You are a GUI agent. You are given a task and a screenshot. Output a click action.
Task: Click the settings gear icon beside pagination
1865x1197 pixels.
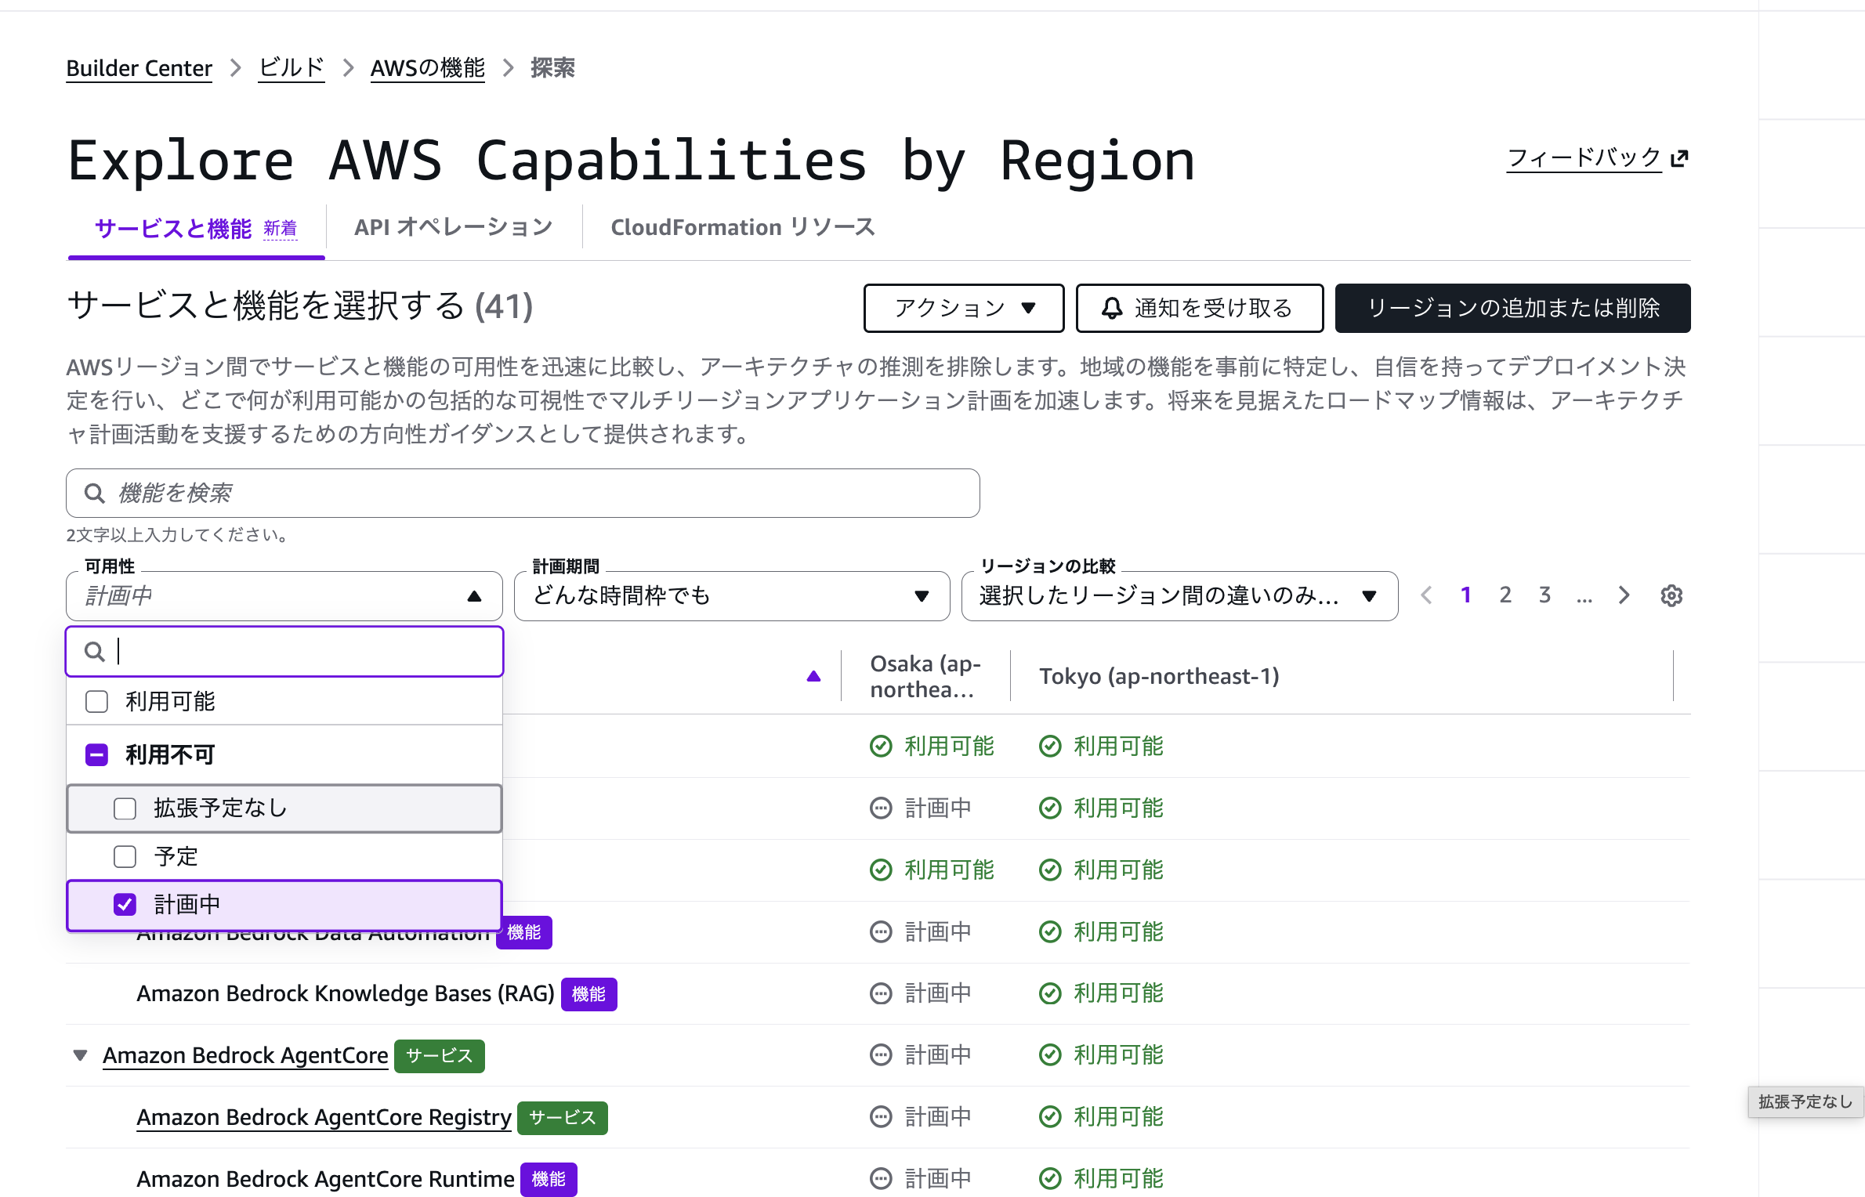coord(1671,595)
